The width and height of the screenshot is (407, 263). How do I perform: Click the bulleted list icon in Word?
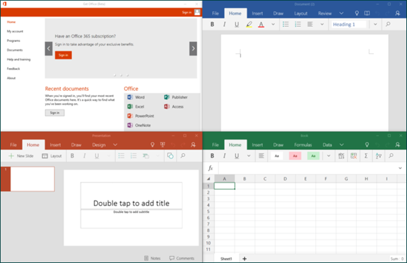[x=286, y=25]
